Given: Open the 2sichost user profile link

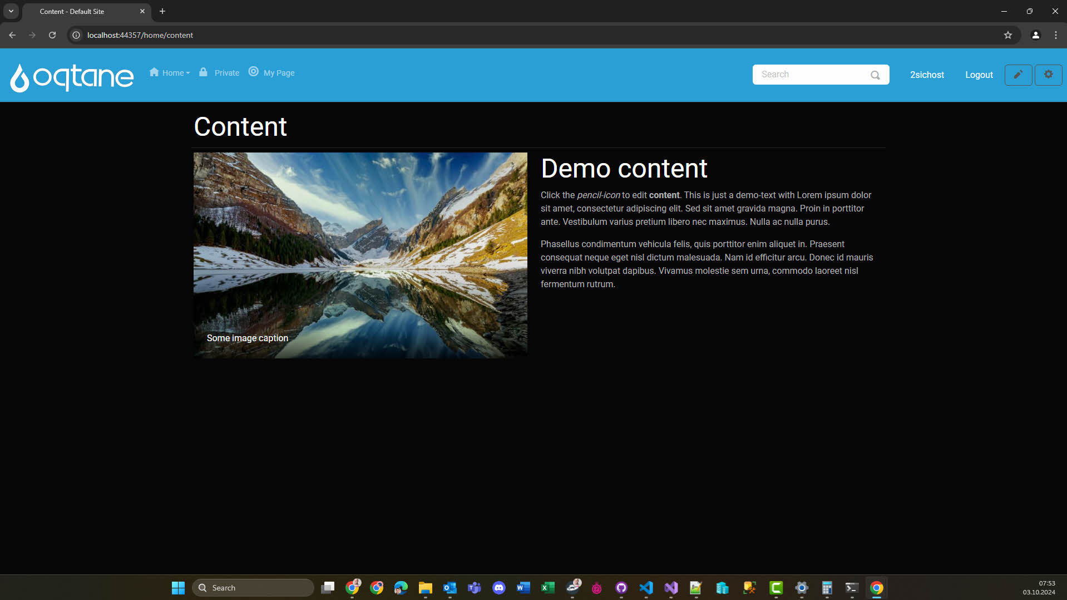Looking at the screenshot, I should (926, 75).
